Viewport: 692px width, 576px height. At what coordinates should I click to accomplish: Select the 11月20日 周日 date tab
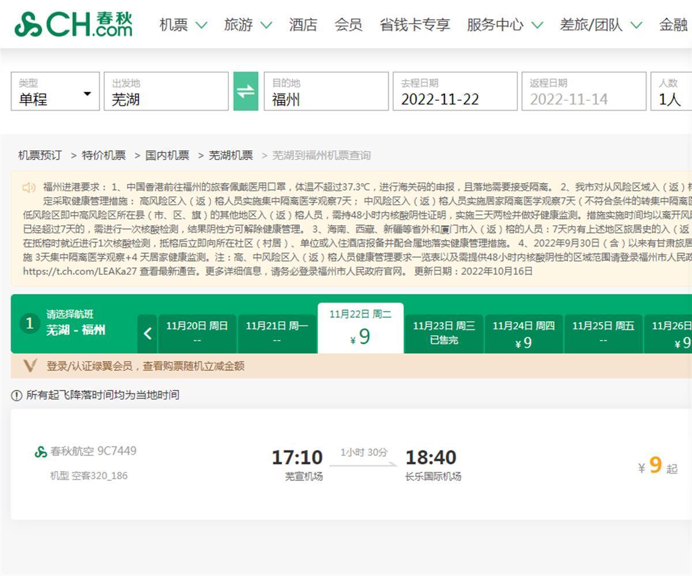pos(197,334)
